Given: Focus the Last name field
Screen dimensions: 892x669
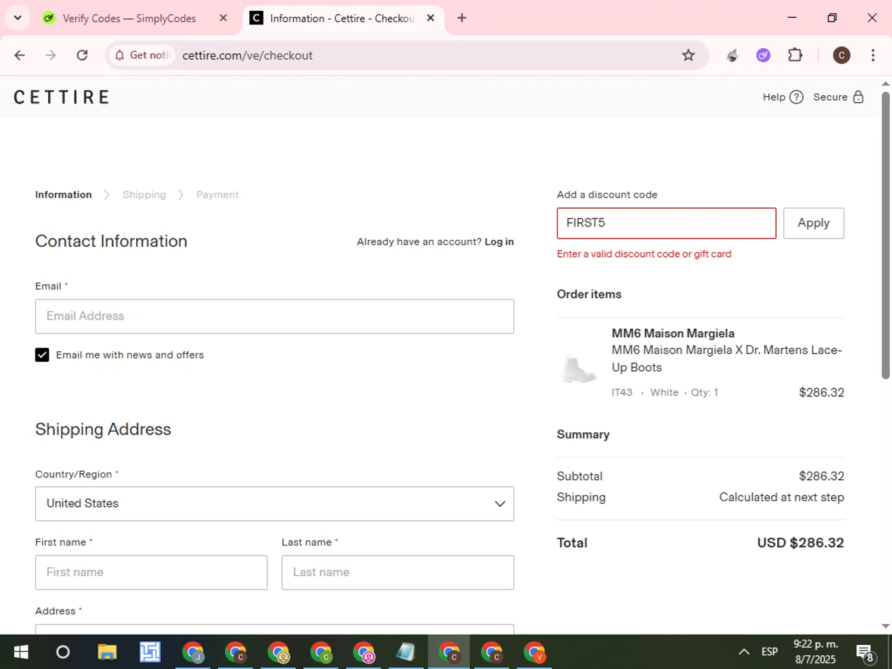Looking at the screenshot, I should pyautogui.click(x=397, y=573).
